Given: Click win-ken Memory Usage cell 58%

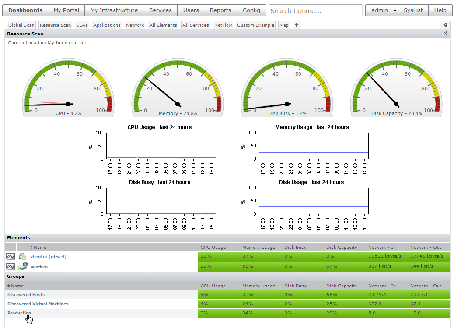Looking at the screenshot, I should tap(261, 267).
